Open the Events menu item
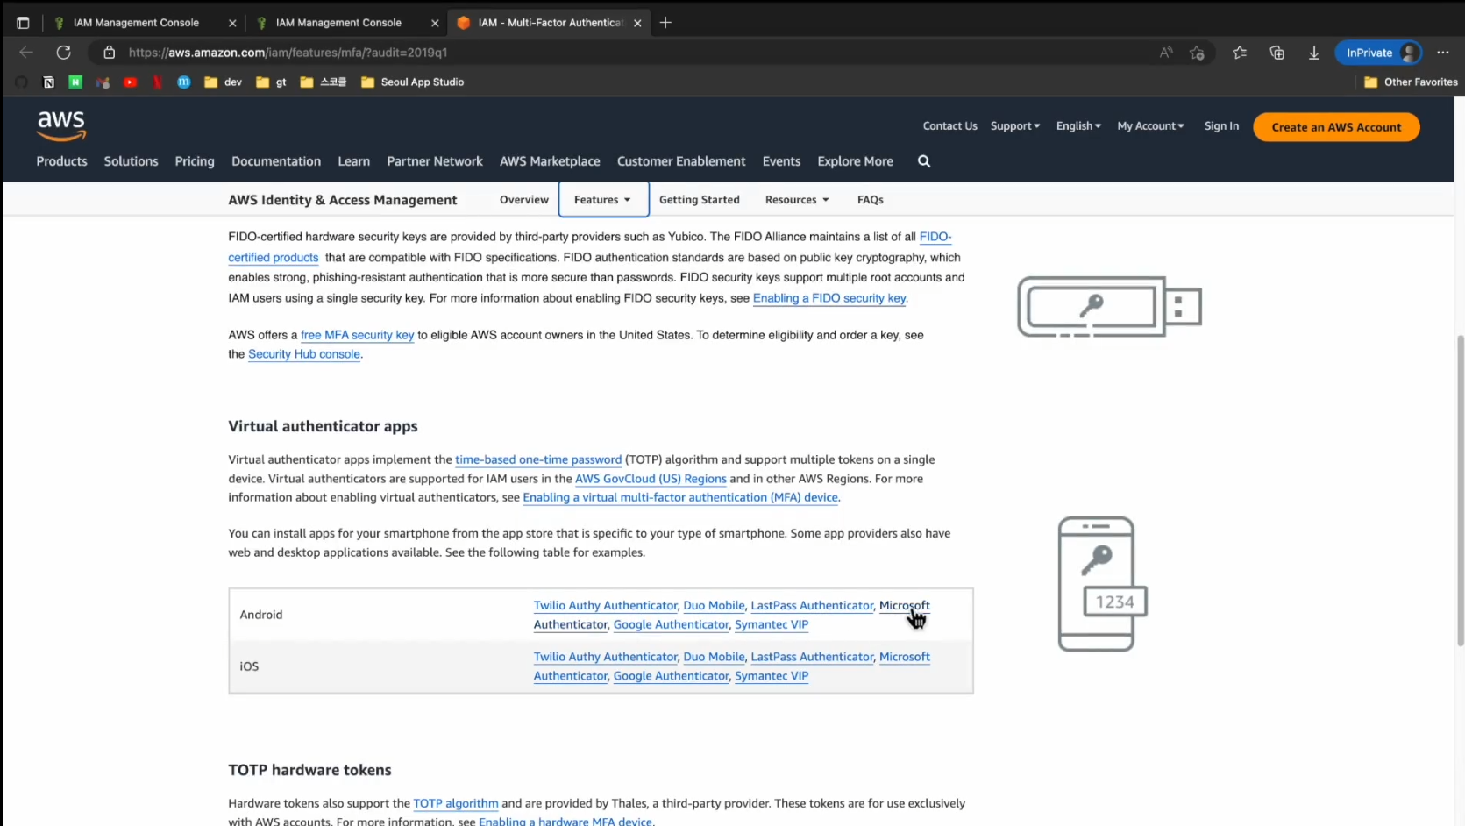1465x826 pixels. pyautogui.click(x=781, y=161)
